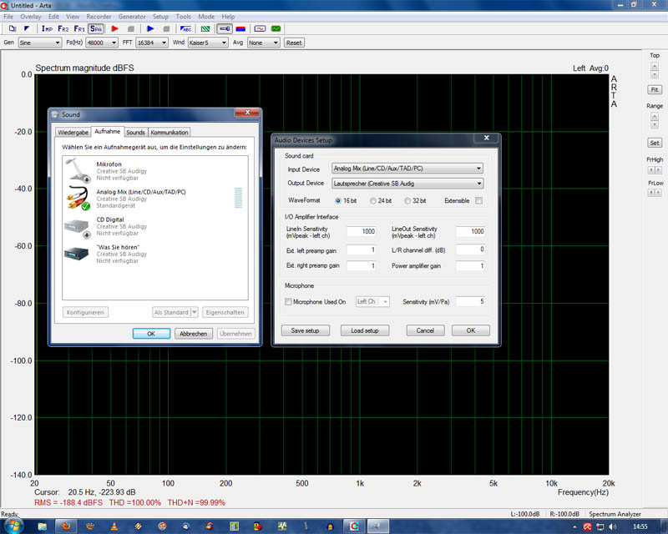Select the Fr2 dual-channel frequency response icon

(63, 28)
